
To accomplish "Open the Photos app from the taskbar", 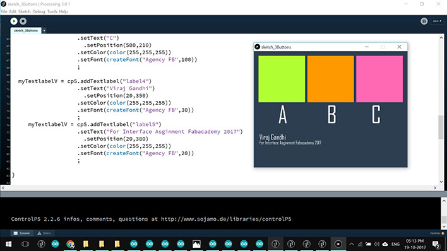I will 196,244.
